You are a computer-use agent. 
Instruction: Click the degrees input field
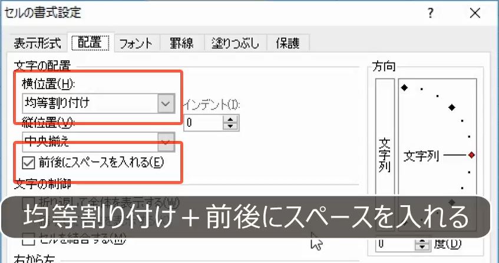[395, 244]
